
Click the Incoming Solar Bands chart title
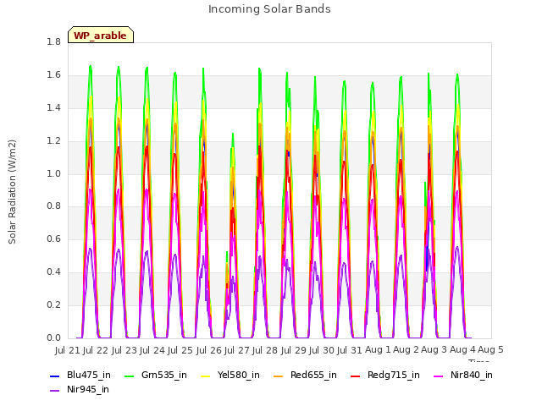point(269,9)
